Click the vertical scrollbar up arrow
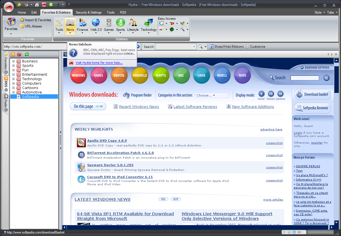This screenshot has height=236, width=341. pyautogui.click(x=337, y=60)
